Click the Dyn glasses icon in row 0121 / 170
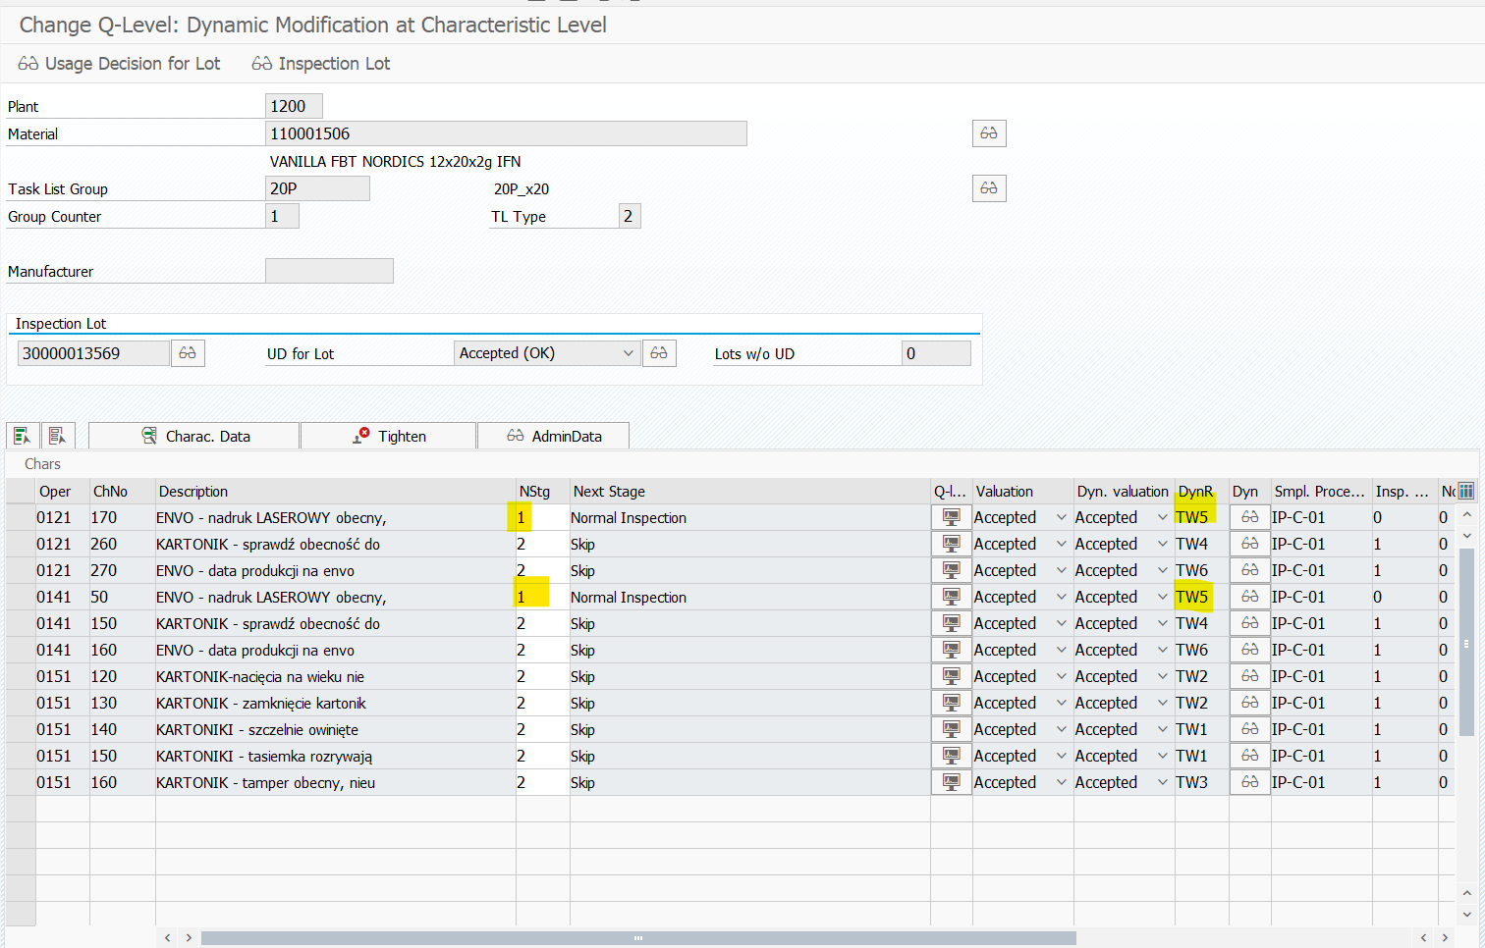 1249,517
